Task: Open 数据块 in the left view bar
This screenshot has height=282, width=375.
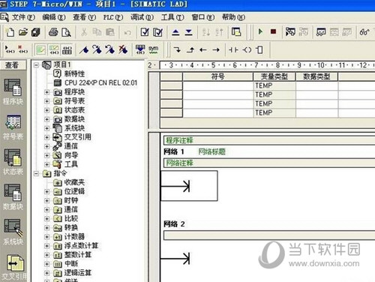Action: (13, 197)
